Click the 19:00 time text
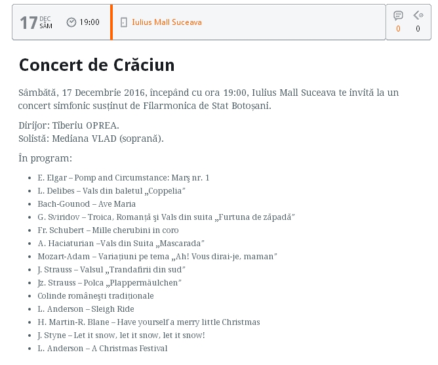The height and width of the screenshot is (365, 438). coord(89,22)
